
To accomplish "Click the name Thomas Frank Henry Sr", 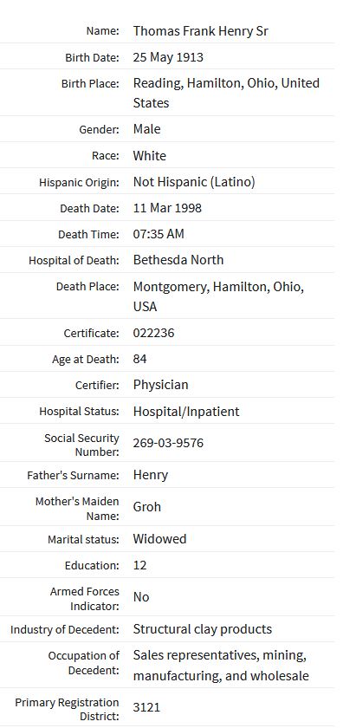I will point(200,31).
